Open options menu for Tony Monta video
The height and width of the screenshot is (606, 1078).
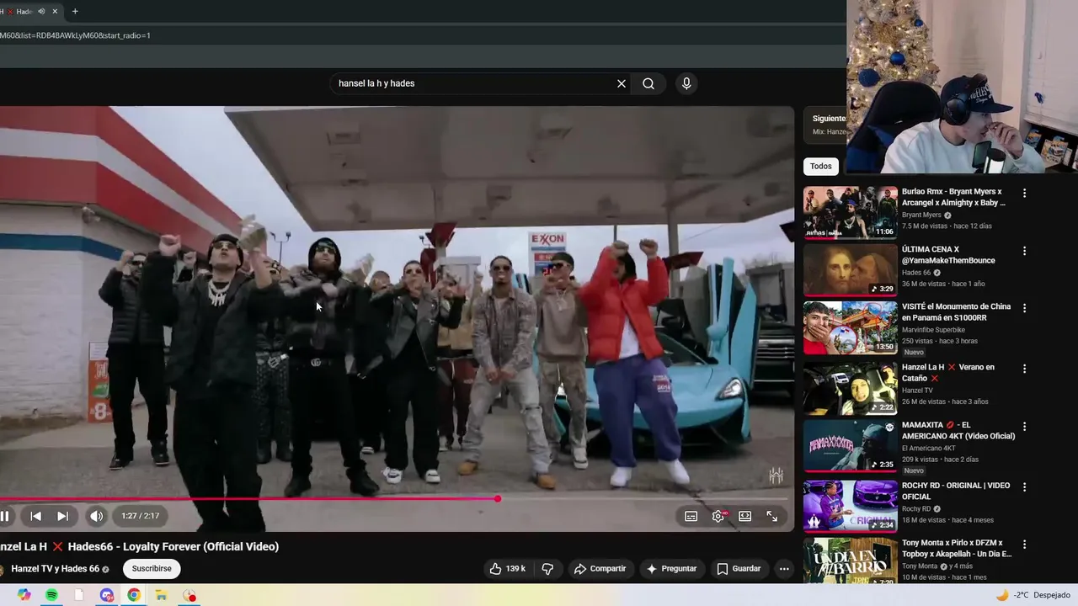point(1024,544)
